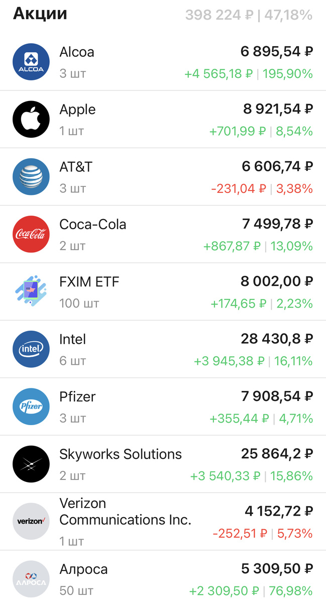The width and height of the screenshot is (326, 603).
Task: Click the Verizon logo icon
Action: (x=31, y=521)
